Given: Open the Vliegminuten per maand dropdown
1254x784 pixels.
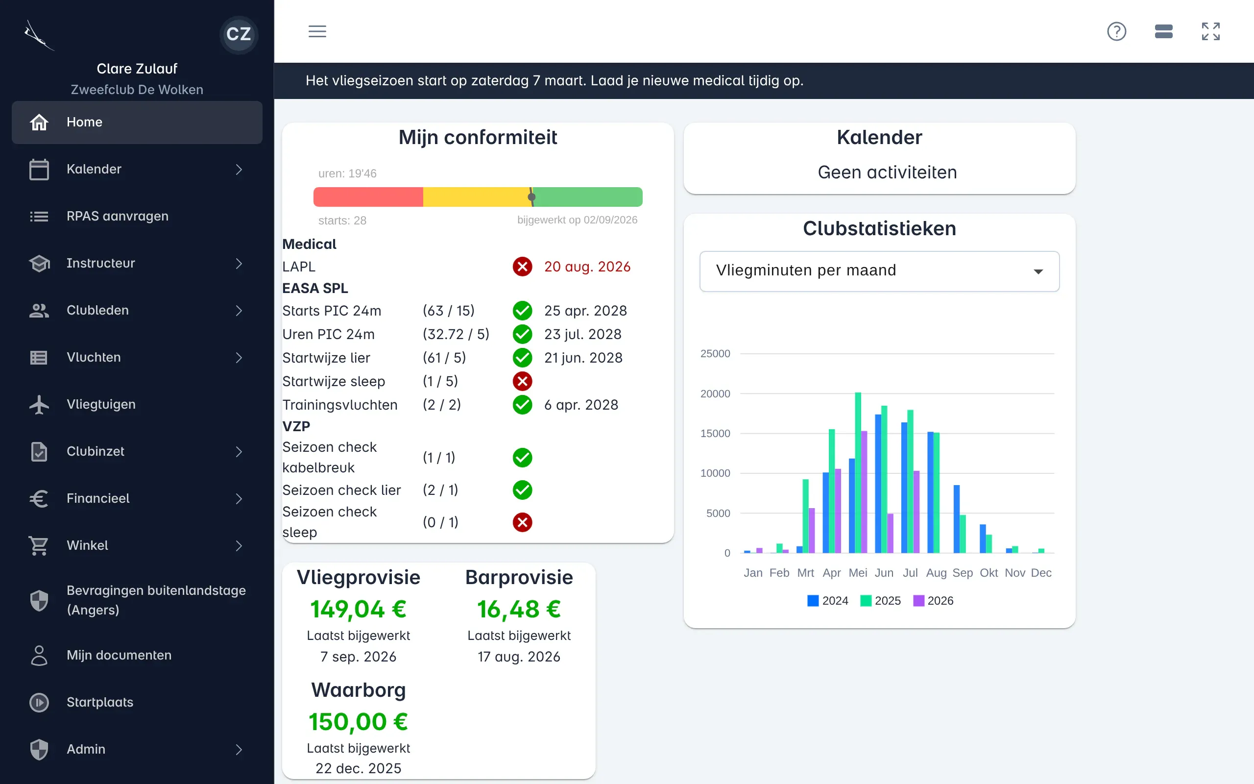Looking at the screenshot, I should pyautogui.click(x=879, y=271).
